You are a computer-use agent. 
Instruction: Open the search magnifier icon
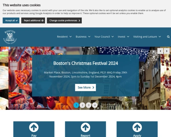(x=168, y=37)
